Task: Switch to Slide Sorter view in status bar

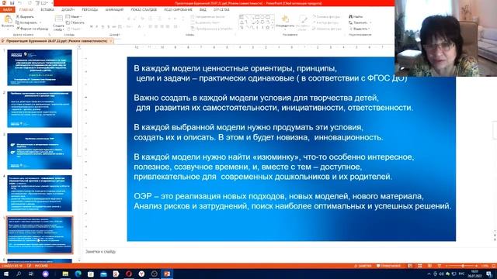Action: click(420, 266)
